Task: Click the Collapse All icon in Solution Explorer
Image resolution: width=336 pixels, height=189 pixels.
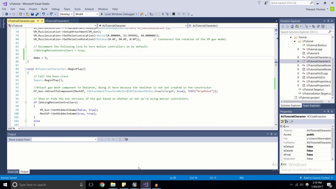Action: pyautogui.click(x=318, y=27)
